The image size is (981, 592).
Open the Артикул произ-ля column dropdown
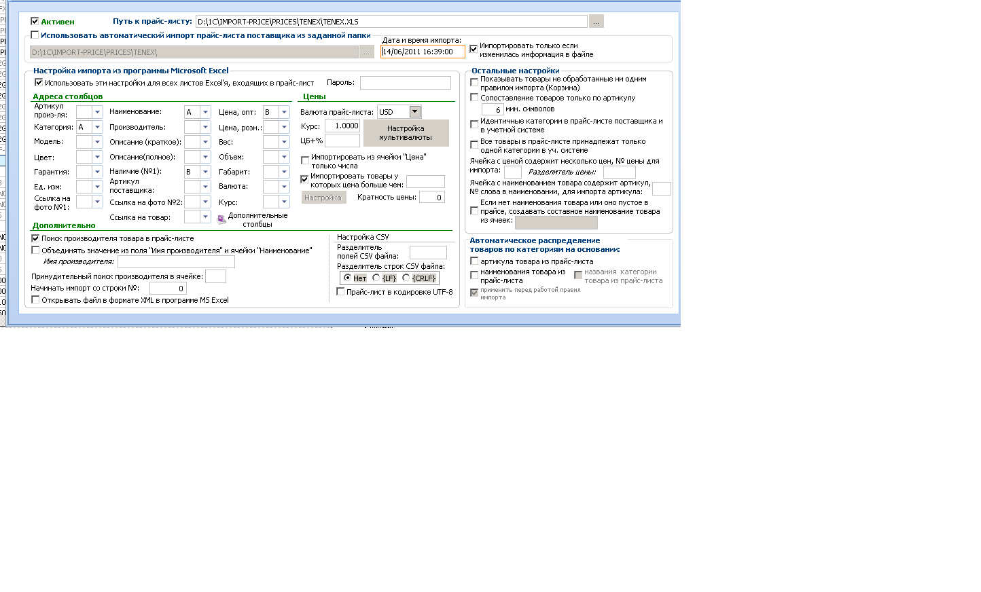[97, 112]
